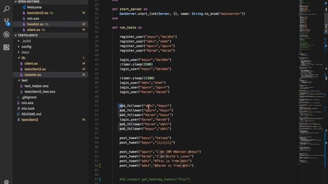Click the :timer.sleep(11500) line
This screenshot has height=184, width=328.
137,78
